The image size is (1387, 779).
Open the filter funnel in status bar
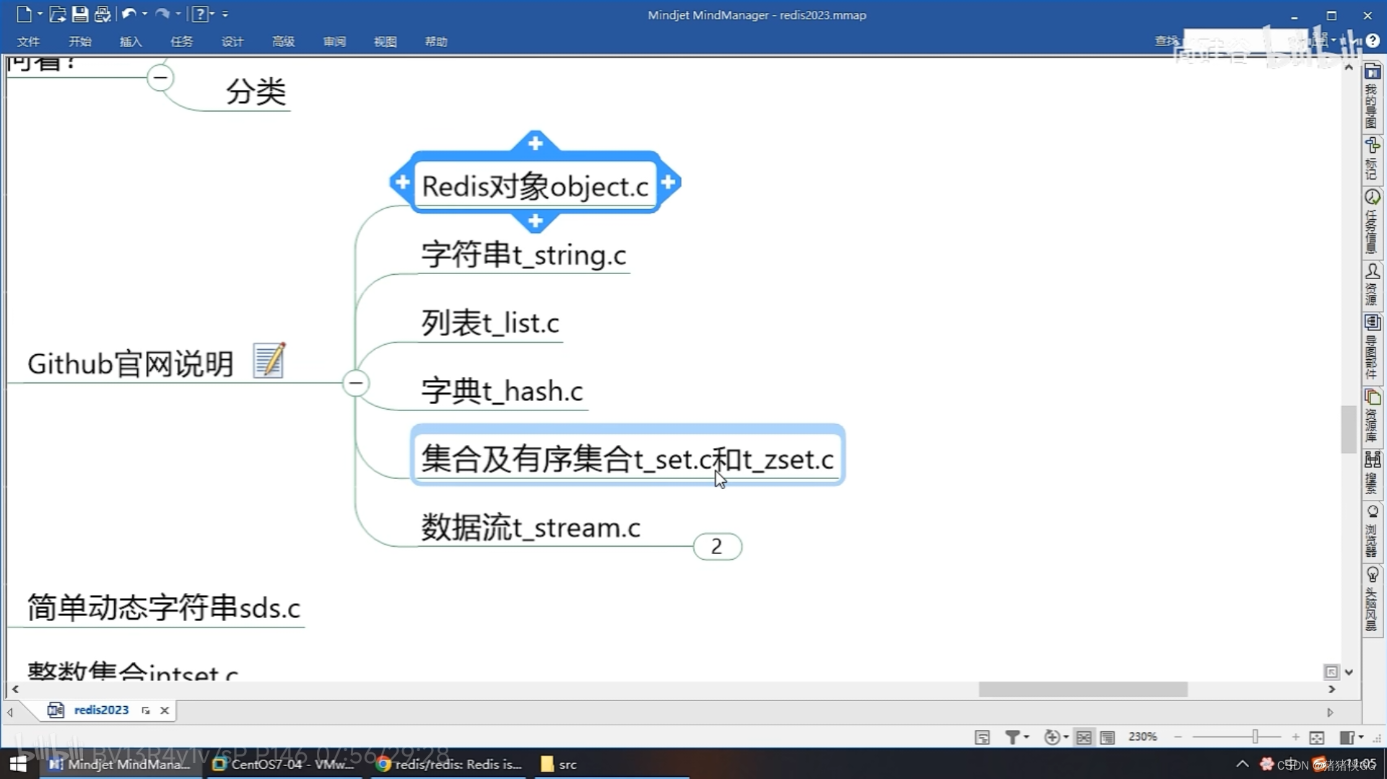1012,736
